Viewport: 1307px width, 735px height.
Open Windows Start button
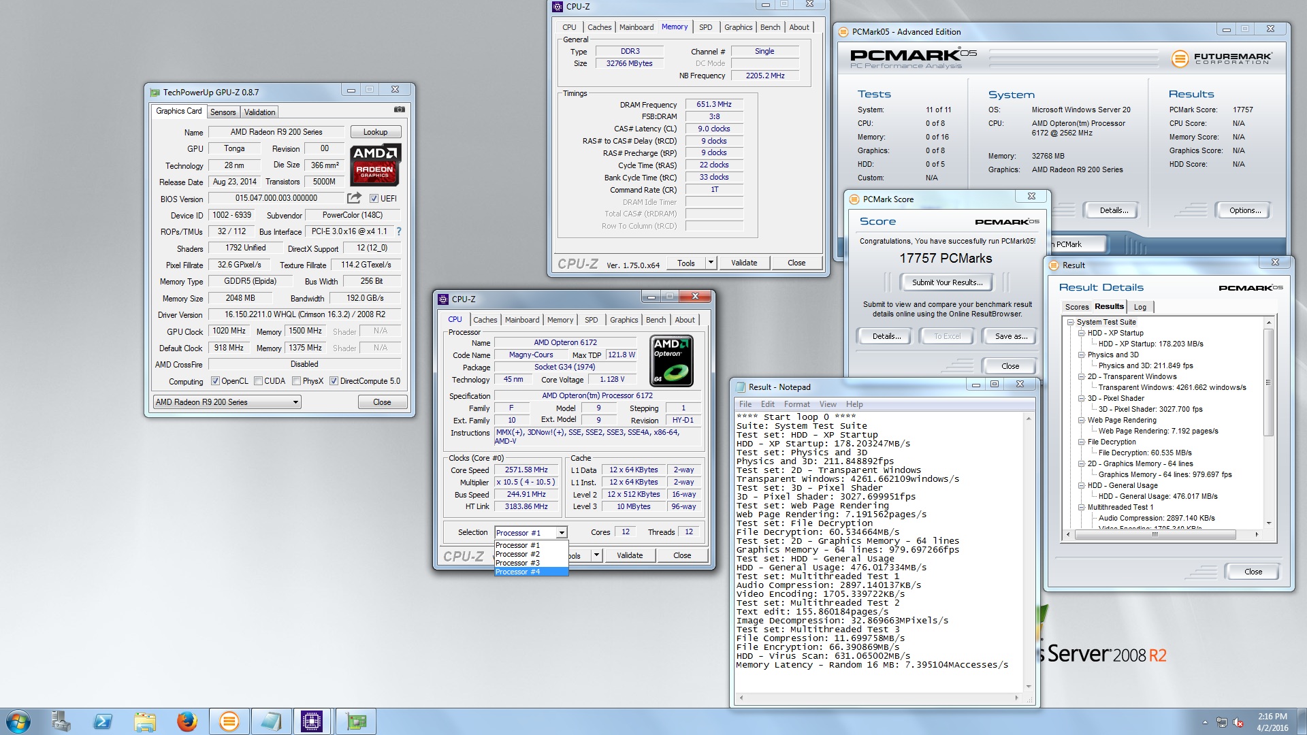(18, 721)
